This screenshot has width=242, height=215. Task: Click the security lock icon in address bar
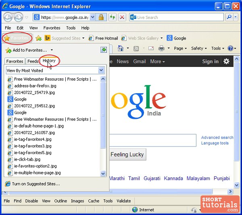(x=101, y=17)
